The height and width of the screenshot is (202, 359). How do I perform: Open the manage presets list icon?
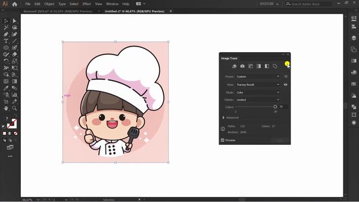point(286,76)
